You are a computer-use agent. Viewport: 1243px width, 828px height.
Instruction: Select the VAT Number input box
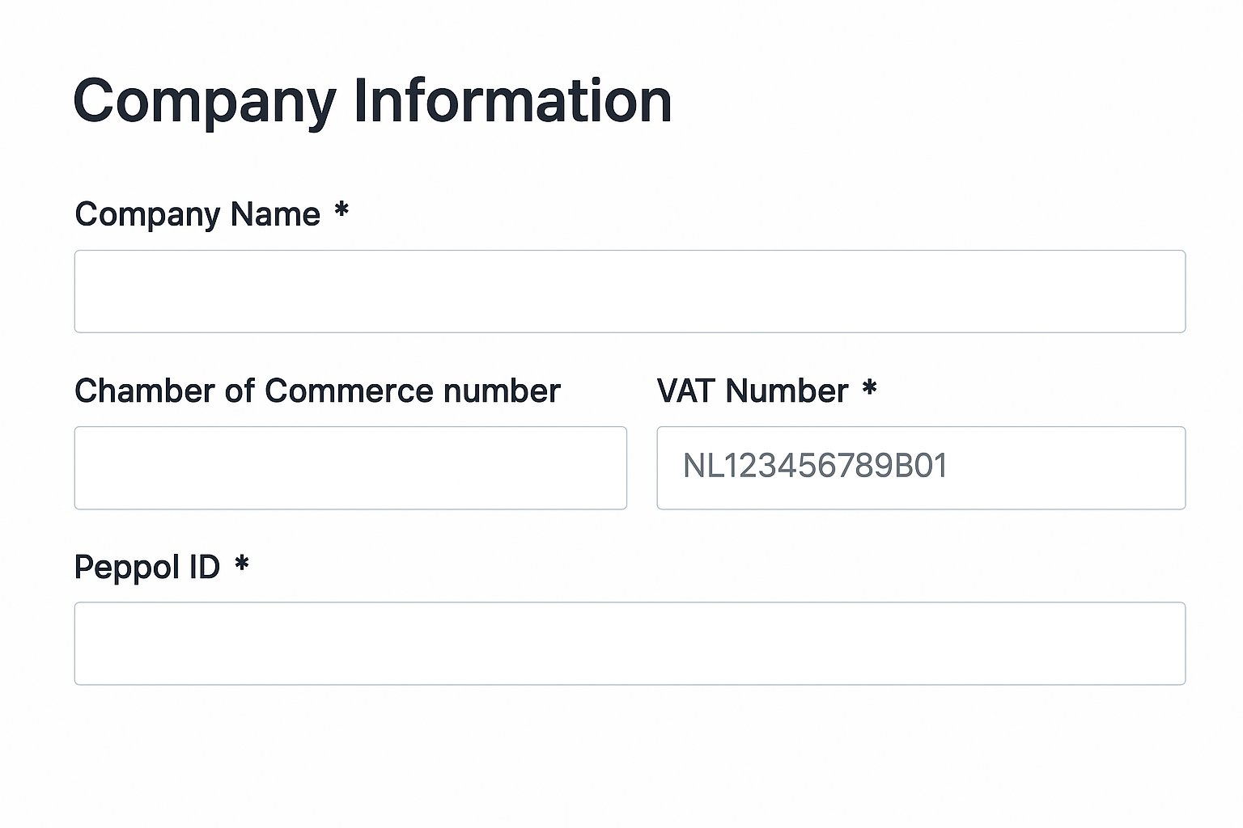921,467
